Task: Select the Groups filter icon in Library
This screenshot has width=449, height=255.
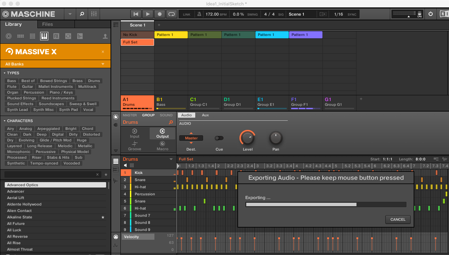Action: pyautogui.click(x=20, y=36)
